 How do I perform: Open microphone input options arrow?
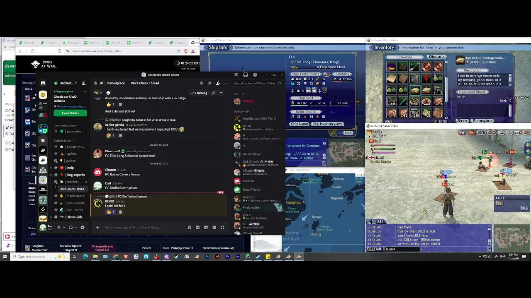63,227
